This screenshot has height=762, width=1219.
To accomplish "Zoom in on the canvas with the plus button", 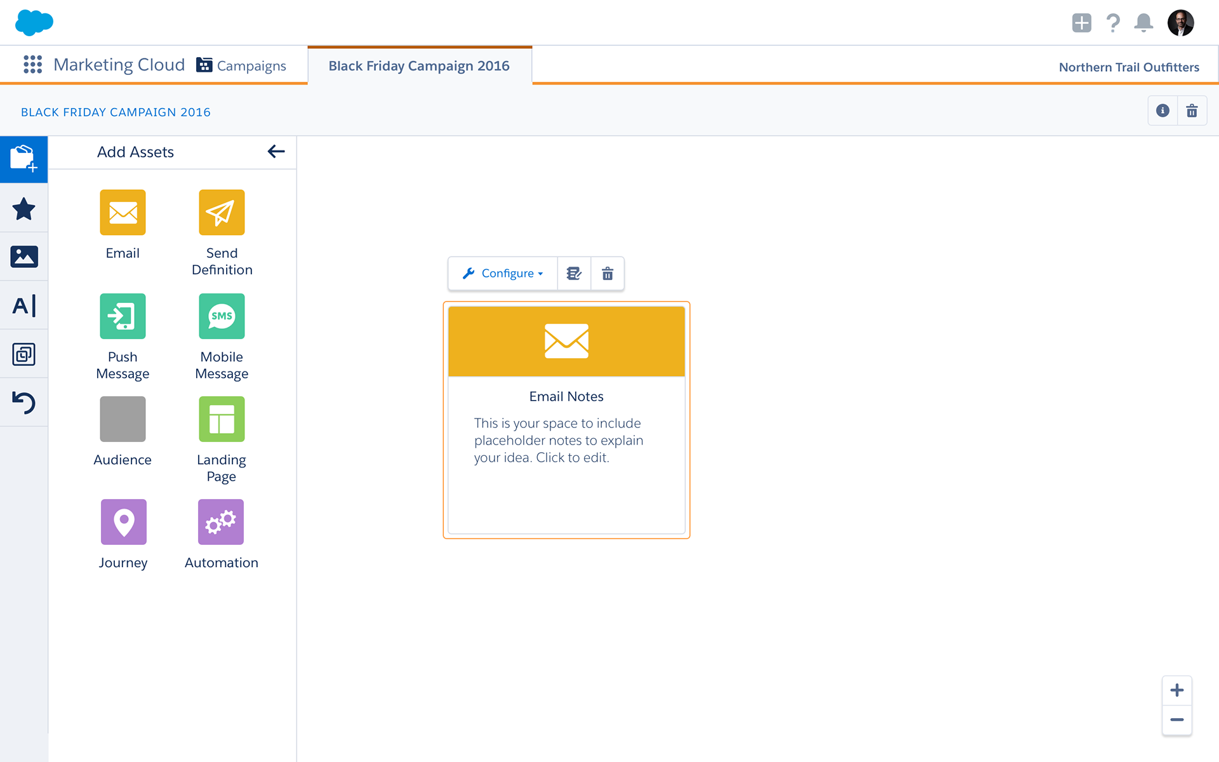I will tap(1176, 690).
